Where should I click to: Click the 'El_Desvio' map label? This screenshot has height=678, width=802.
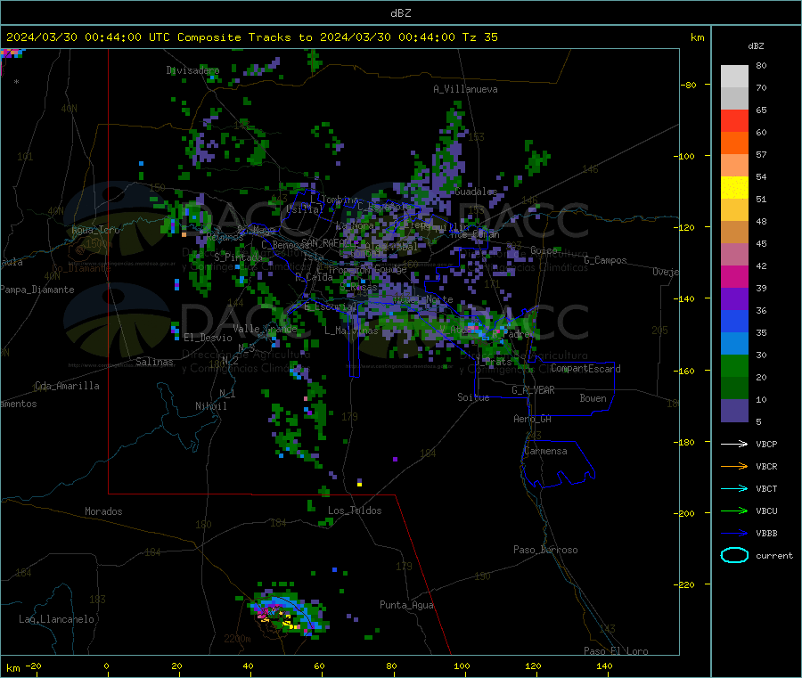tap(208, 338)
